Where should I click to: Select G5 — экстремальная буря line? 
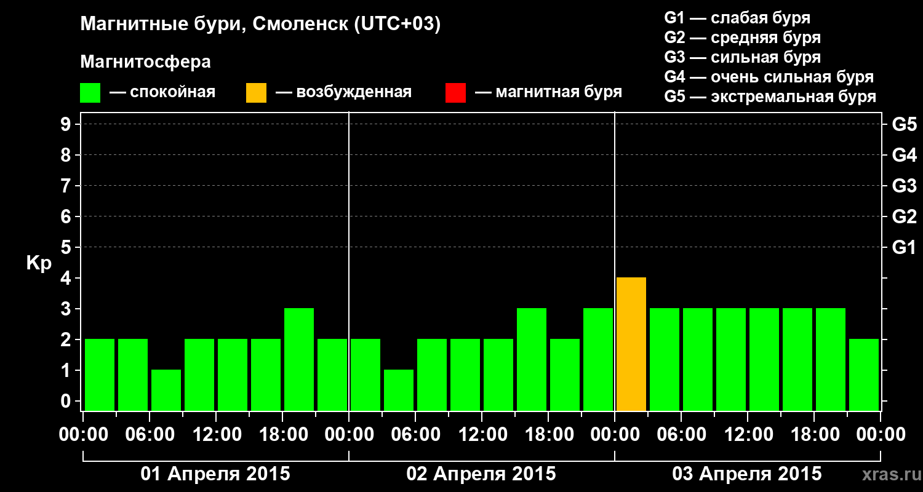tap(770, 97)
